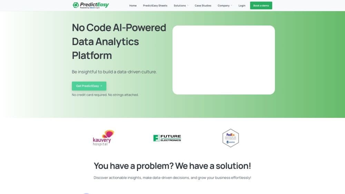Viewport: 345px width, 194px height.
Task: Expand the Company dropdown chevron
Action: coord(231,6)
